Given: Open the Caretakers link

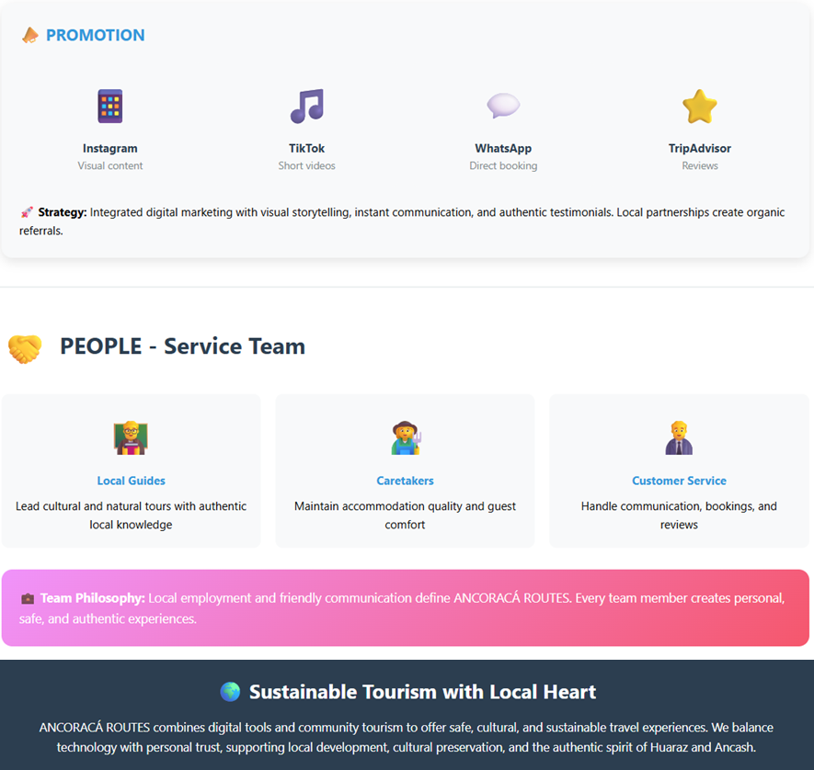Looking at the screenshot, I should point(405,481).
